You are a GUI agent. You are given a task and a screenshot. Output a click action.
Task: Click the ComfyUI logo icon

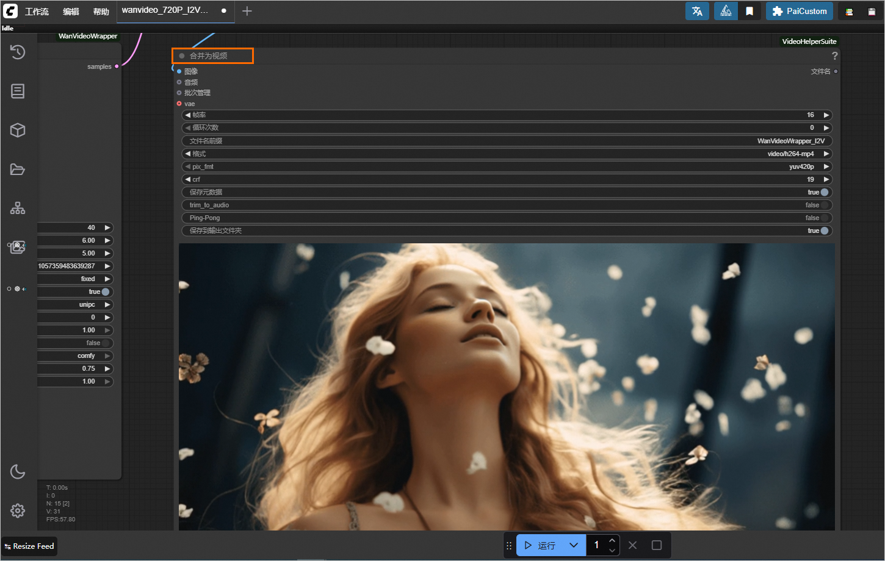pos(10,11)
